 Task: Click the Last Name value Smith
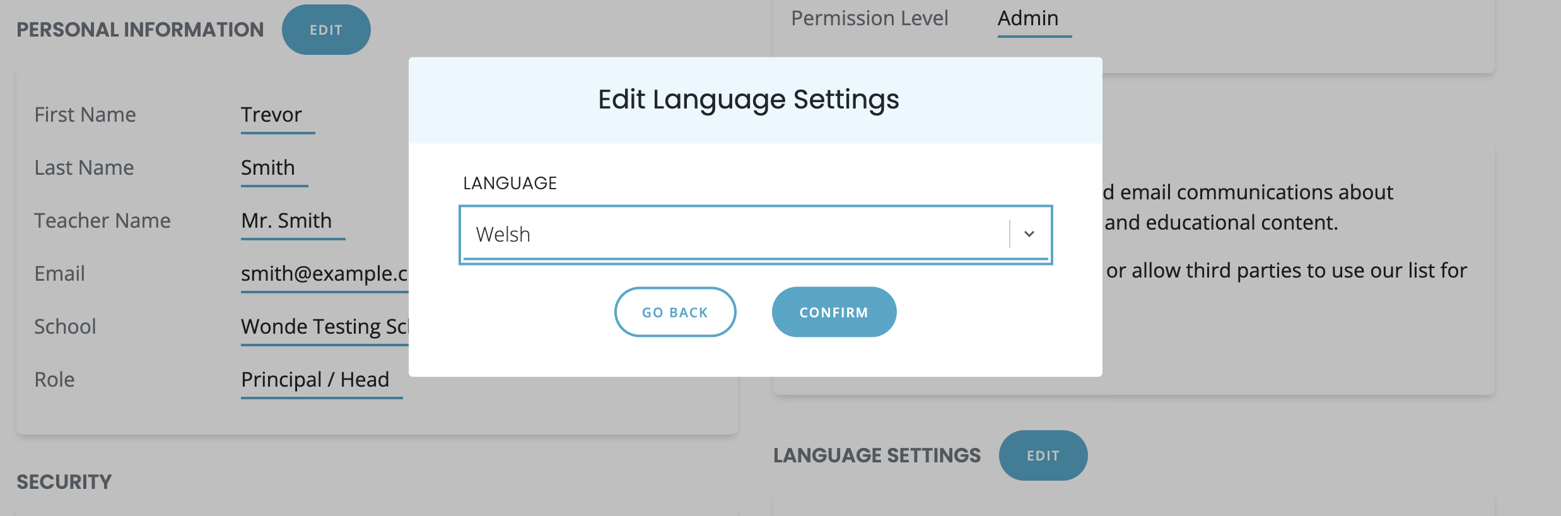point(268,168)
